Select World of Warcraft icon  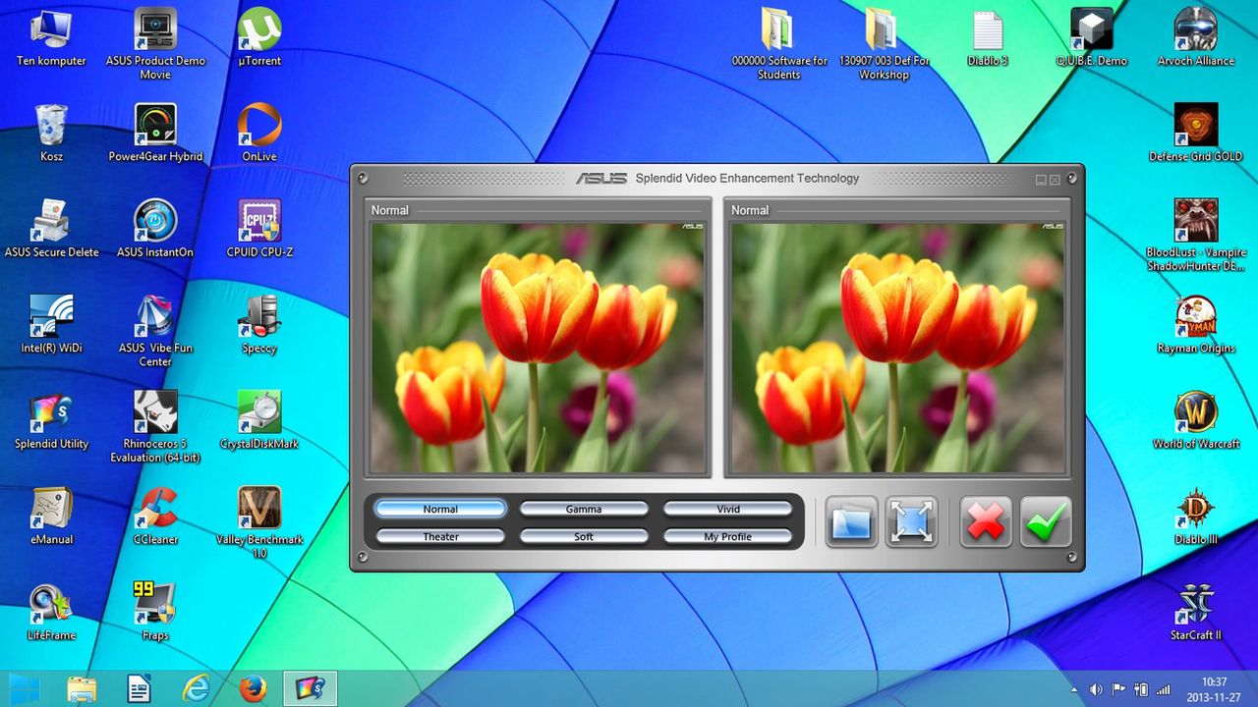(1196, 420)
